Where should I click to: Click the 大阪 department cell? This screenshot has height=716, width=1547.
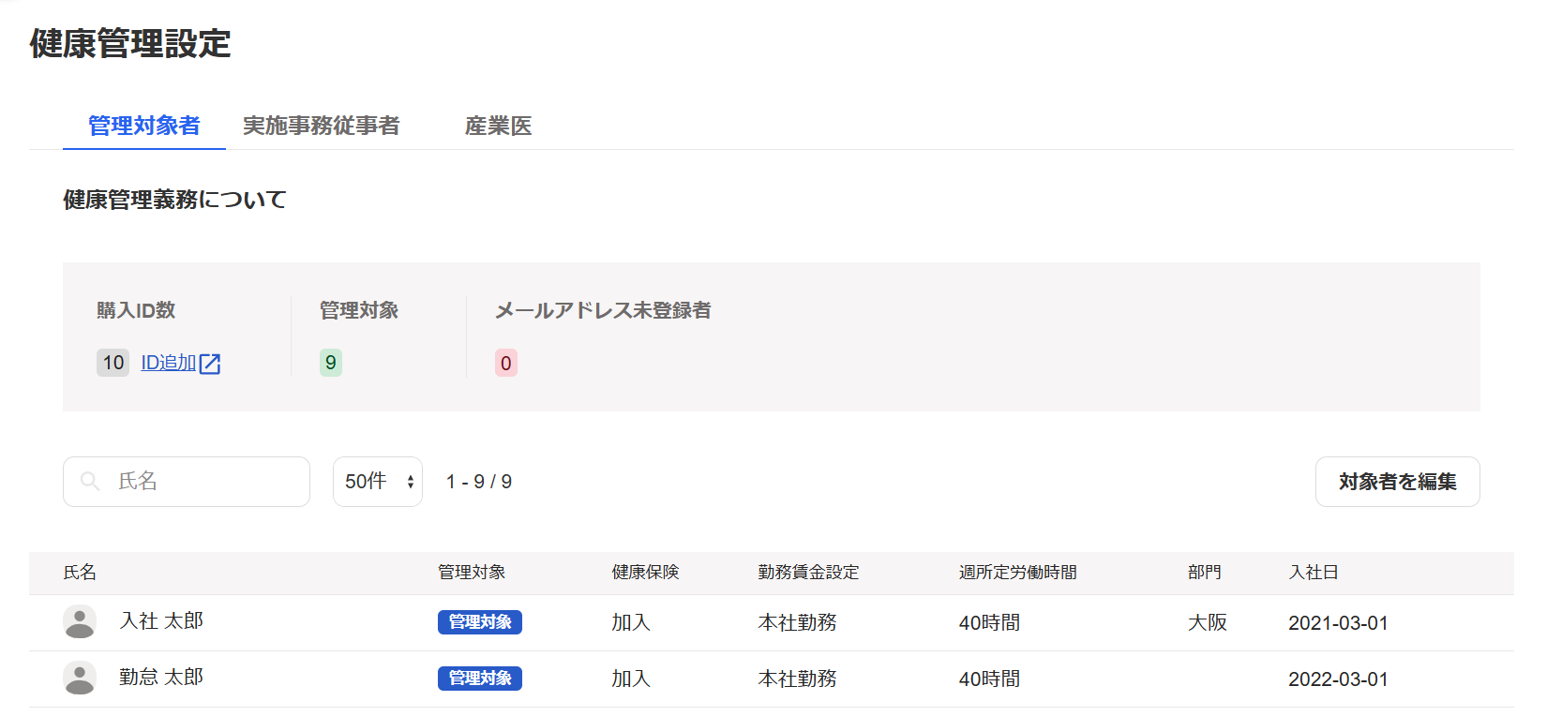1208,622
